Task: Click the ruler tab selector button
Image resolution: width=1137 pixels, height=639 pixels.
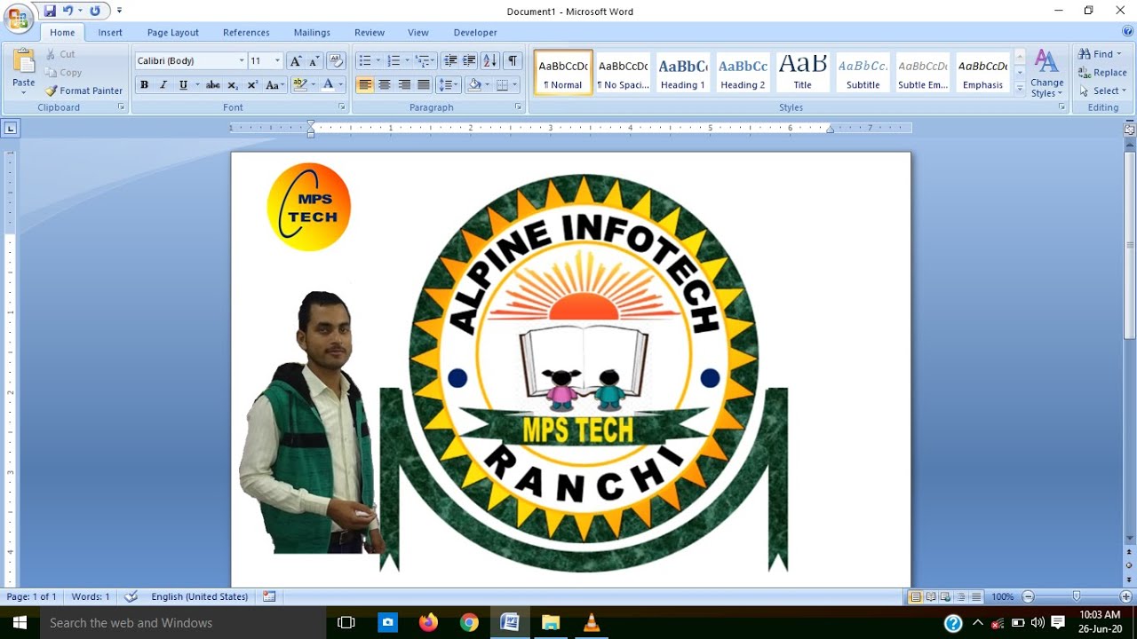Action: click(11, 129)
